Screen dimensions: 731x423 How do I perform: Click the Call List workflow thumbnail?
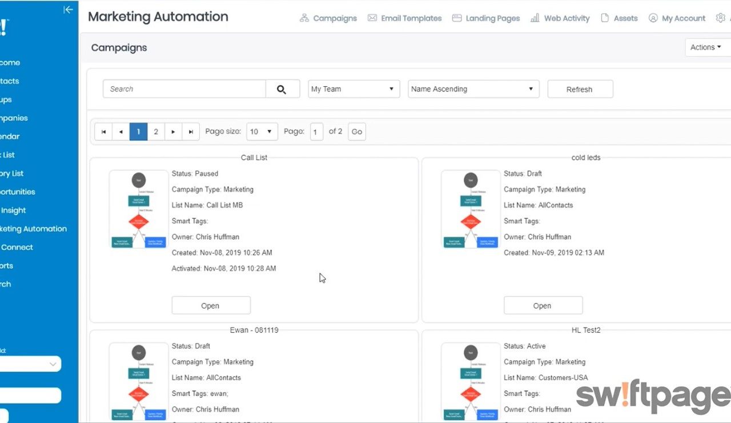[138, 209]
